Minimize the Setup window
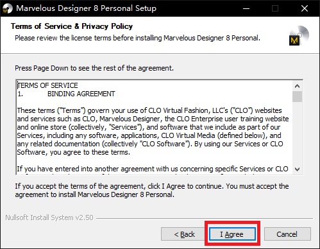The width and height of the screenshot is (320, 249). [246, 8]
